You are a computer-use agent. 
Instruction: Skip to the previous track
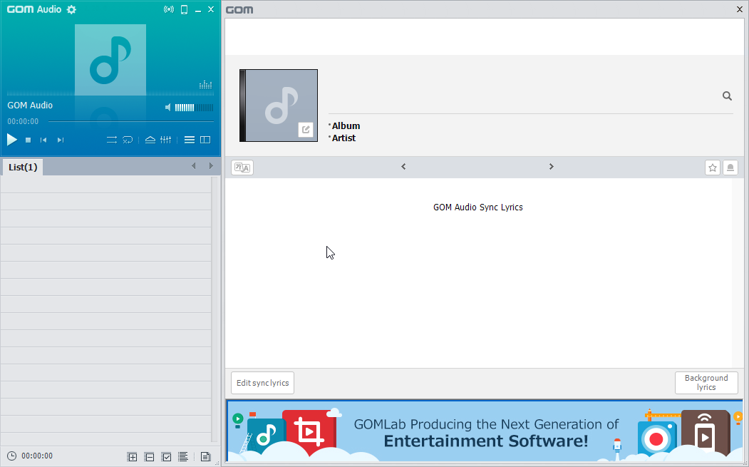point(43,140)
